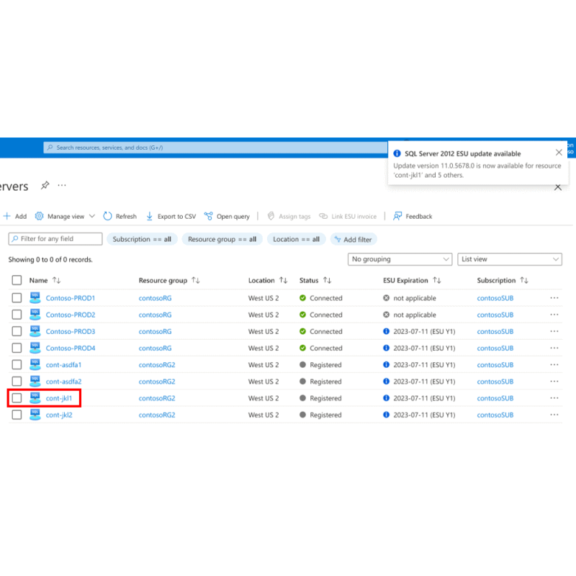Open the cont-jkl2 server link

(59, 415)
